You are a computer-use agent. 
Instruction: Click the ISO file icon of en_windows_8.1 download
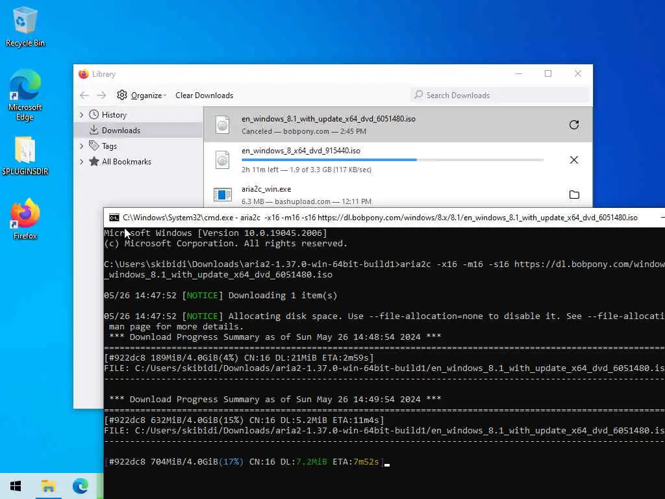click(222, 125)
